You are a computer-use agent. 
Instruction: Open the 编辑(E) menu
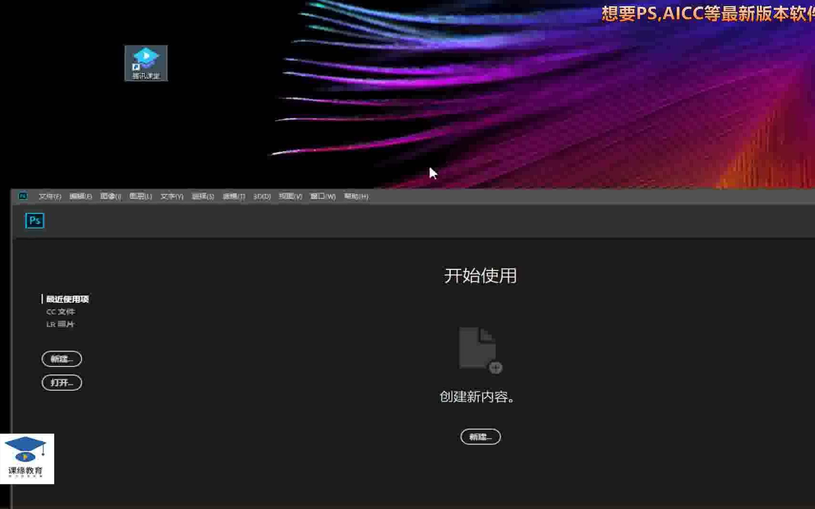point(81,196)
